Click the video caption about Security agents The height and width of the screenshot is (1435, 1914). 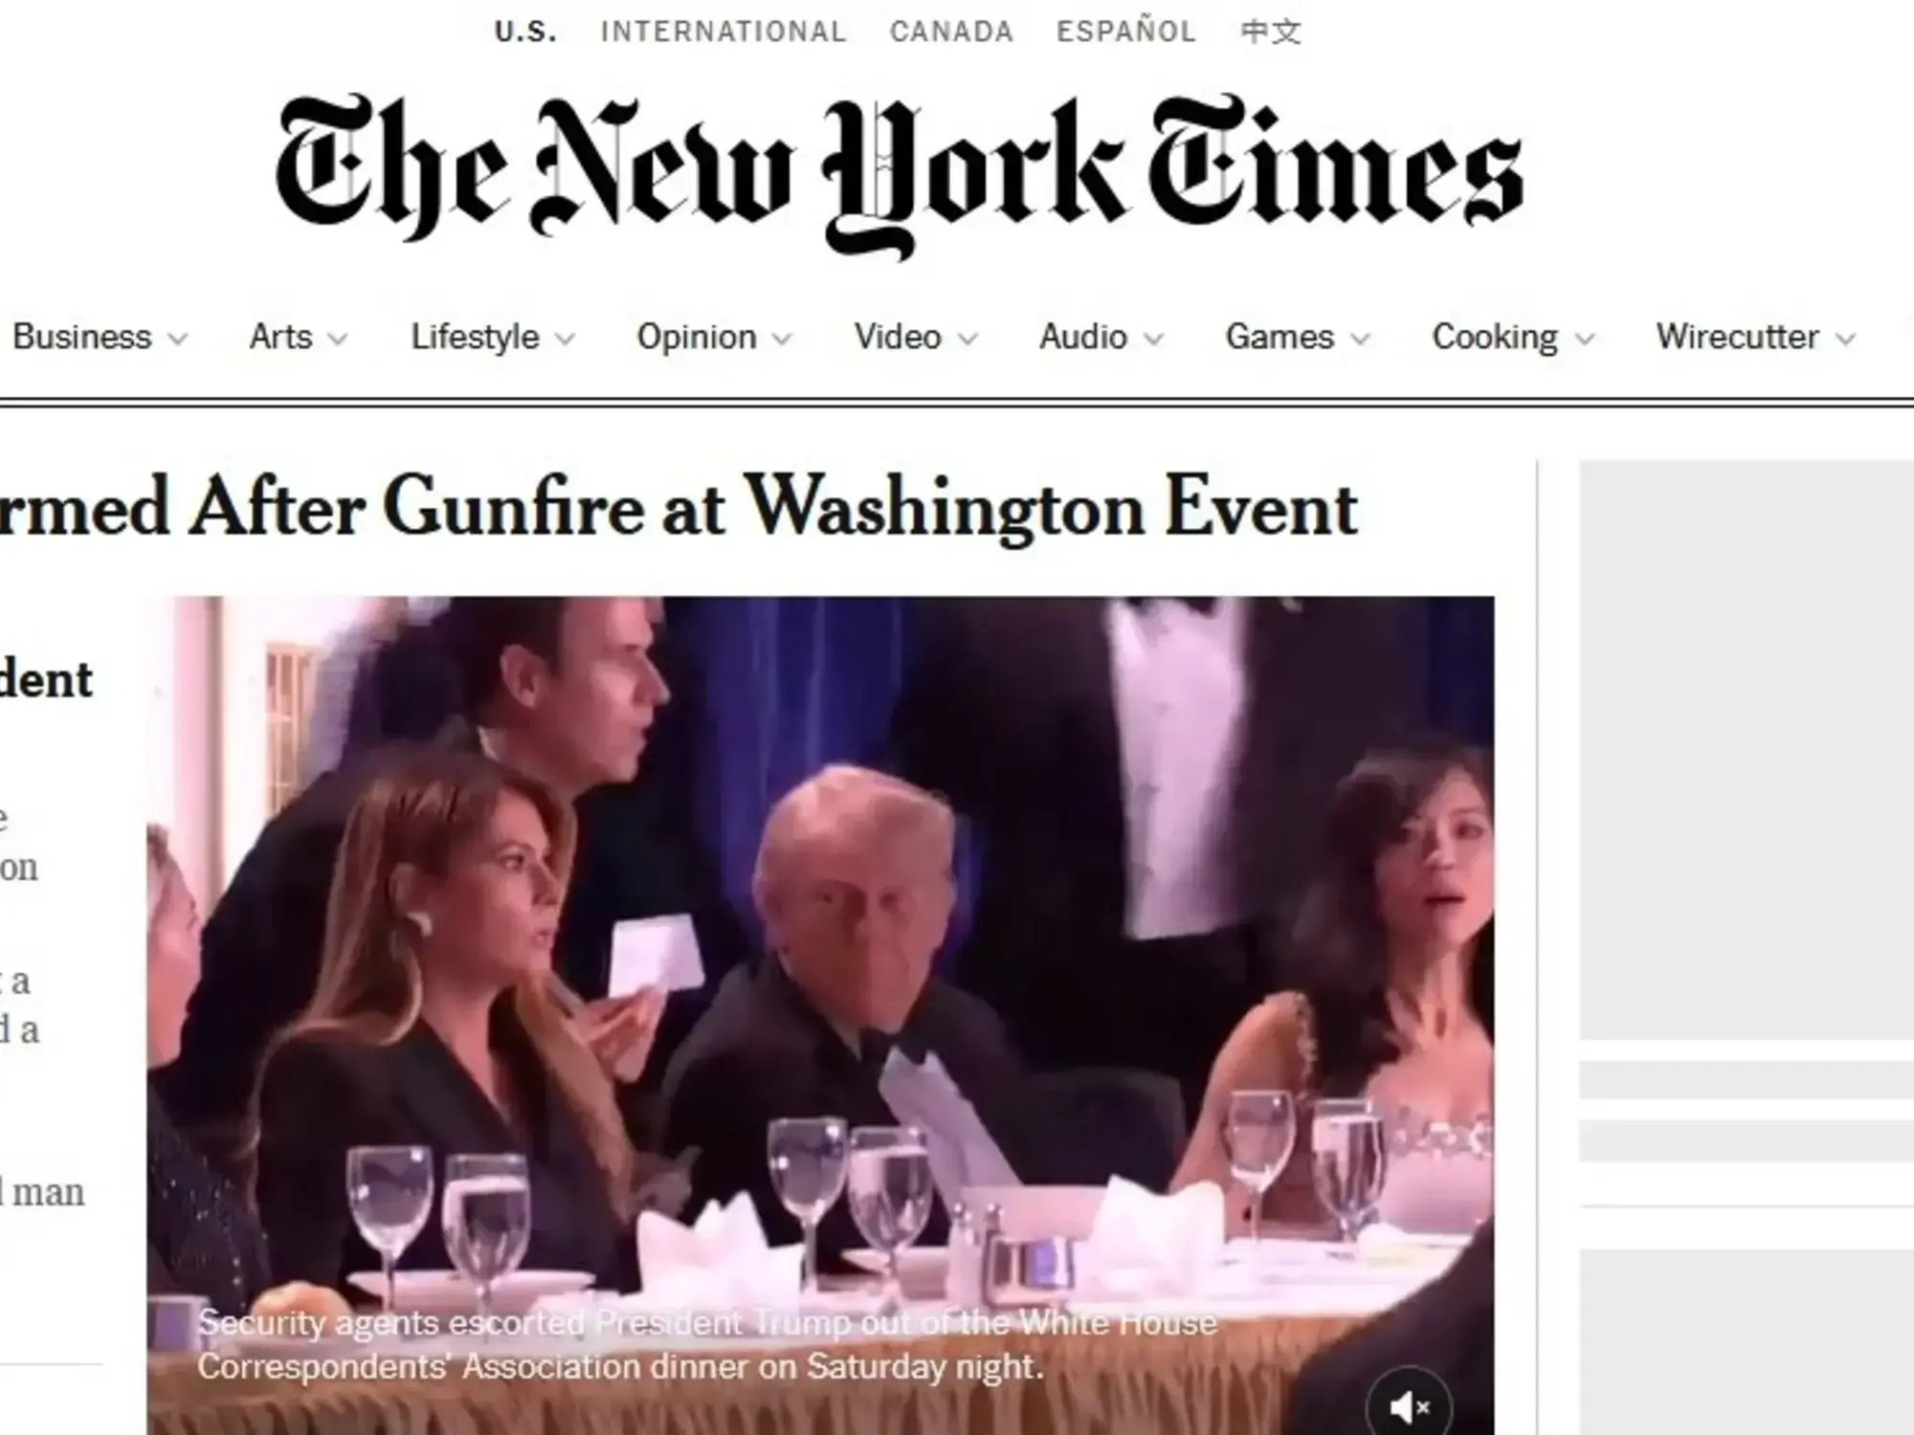[x=707, y=1344]
